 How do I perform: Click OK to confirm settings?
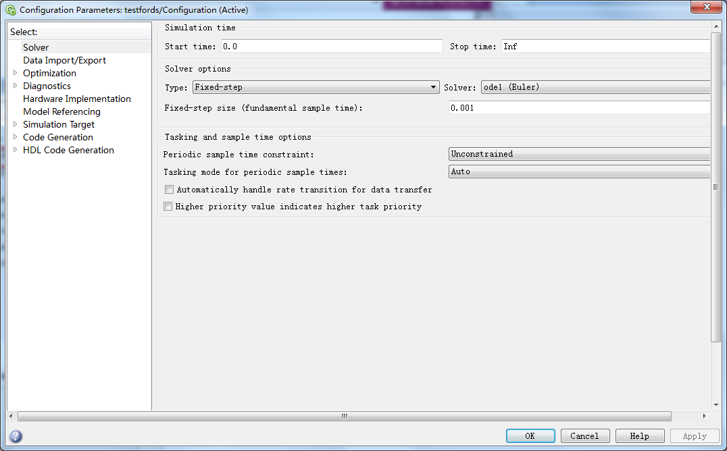[x=530, y=435]
